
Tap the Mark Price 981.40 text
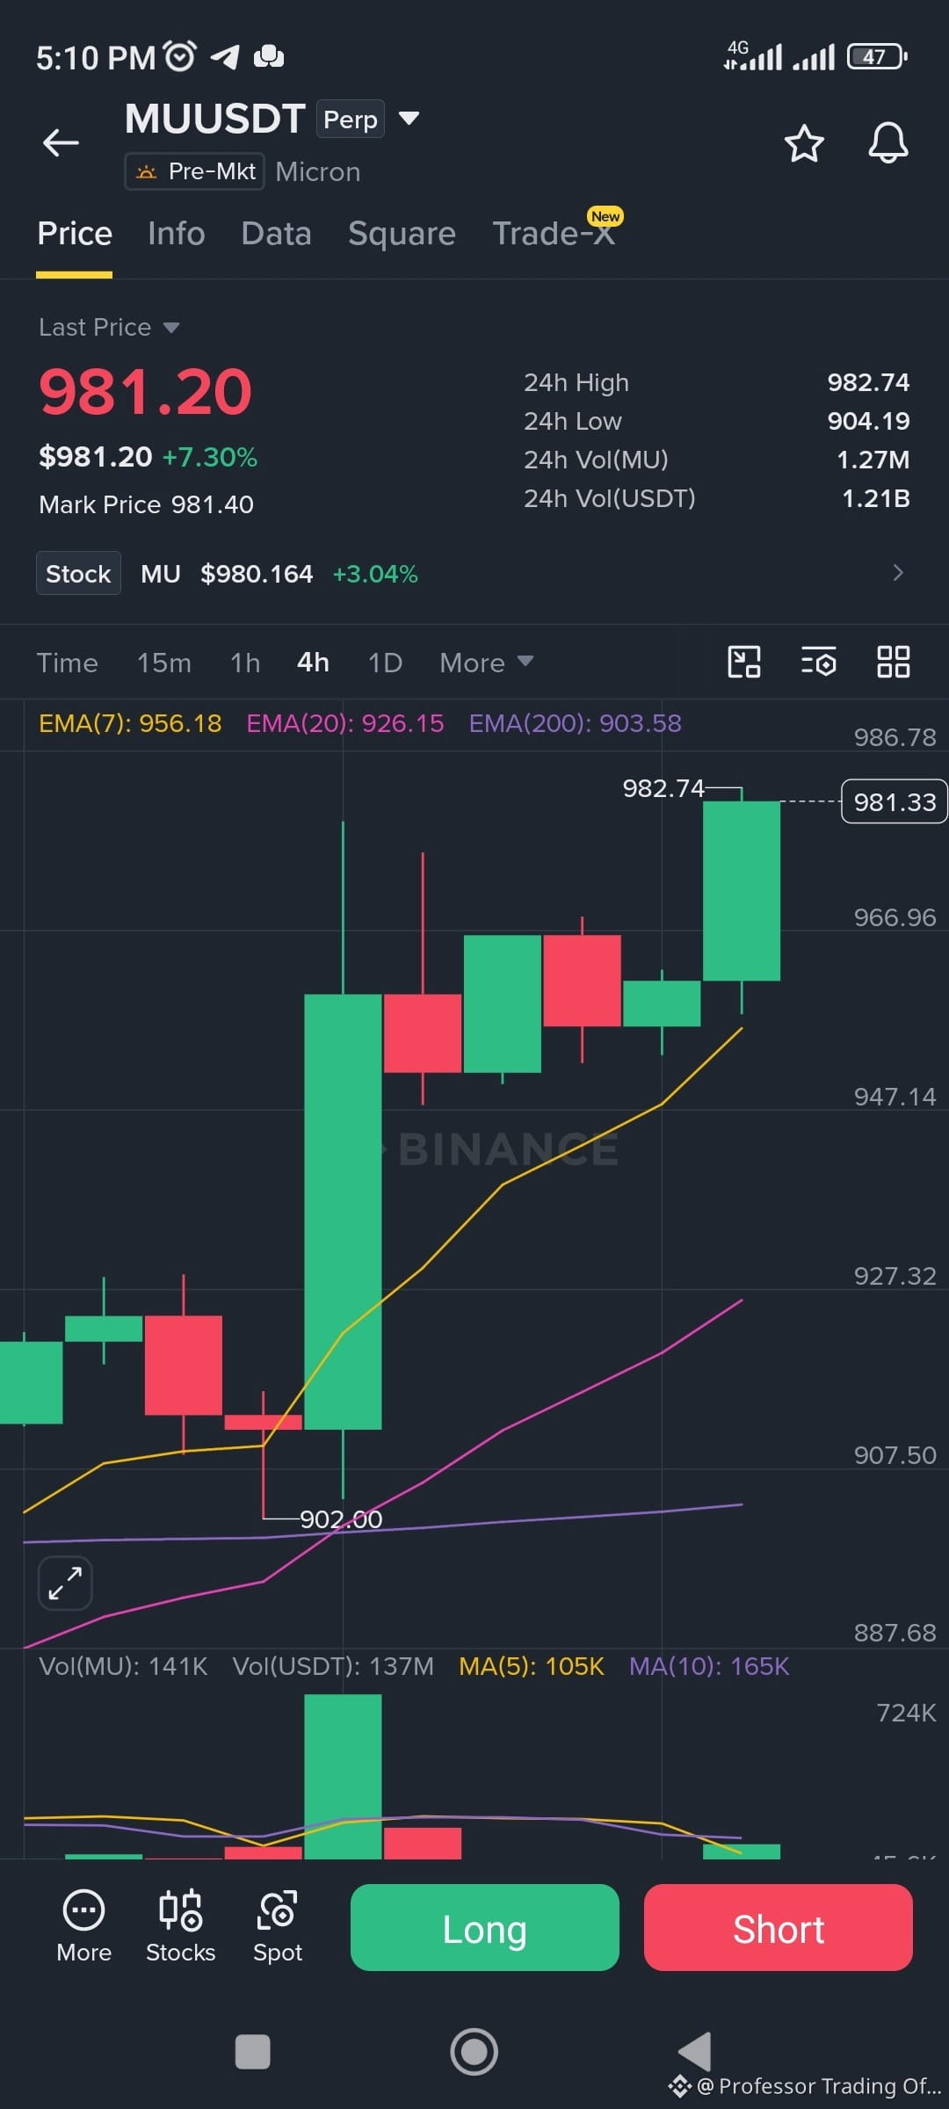click(x=146, y=504)
